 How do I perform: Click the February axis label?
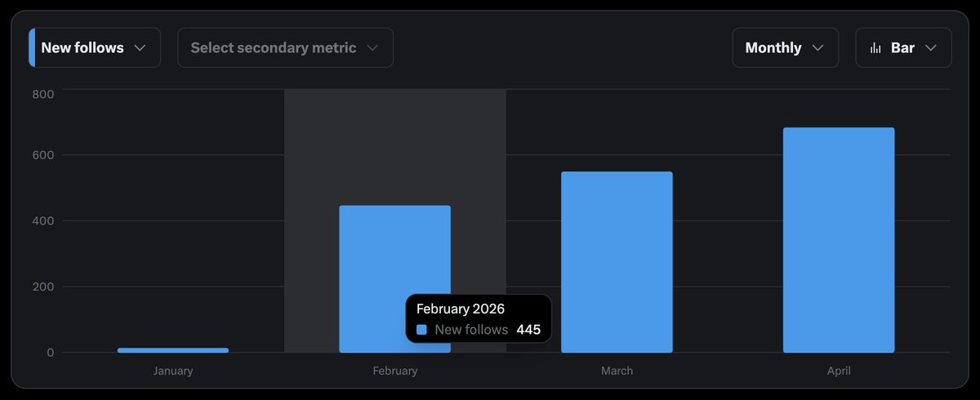point(395,371)
